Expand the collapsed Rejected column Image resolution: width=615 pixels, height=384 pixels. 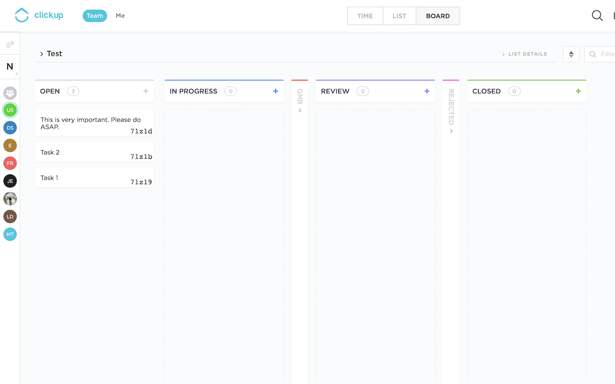(451, 131)
